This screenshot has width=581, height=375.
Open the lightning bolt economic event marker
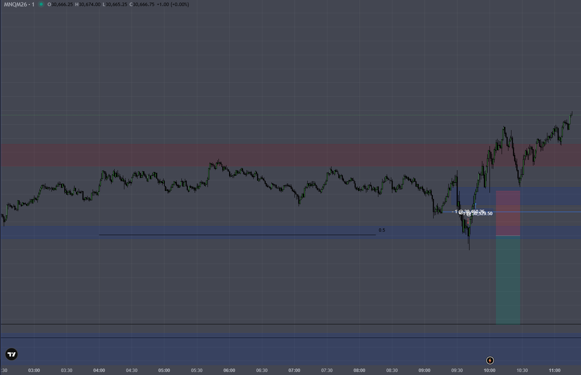coord(490,360)
